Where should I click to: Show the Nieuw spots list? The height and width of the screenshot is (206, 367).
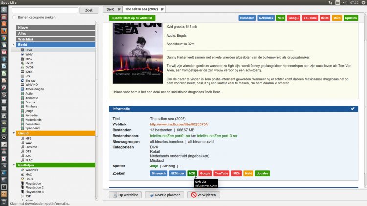point(56,27)
